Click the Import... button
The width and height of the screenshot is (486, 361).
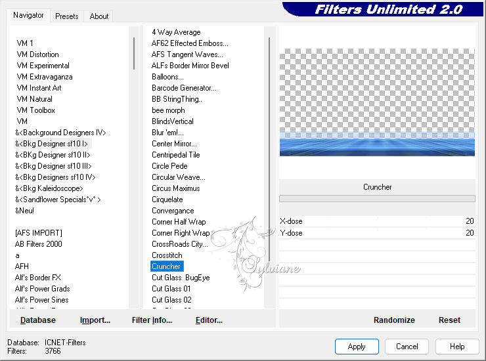pyautogui.click(x=95, y=320)
